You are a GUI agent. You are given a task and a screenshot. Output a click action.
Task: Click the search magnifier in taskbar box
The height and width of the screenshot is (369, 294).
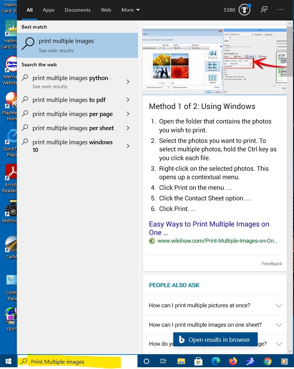pyautogui.click(x=24, y=362)
